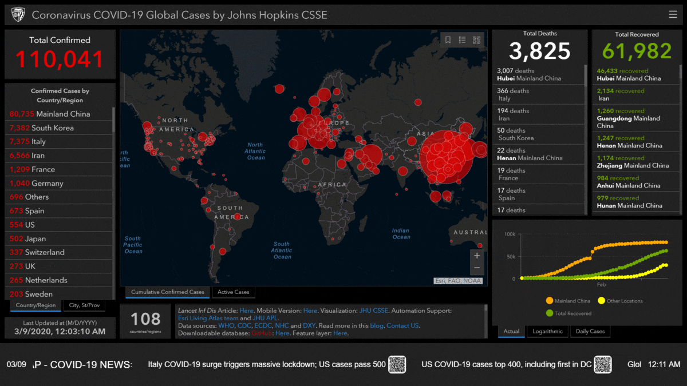Screen dimensions: 687x386
Task: Click the 19 deaths France entry
Action: click(538, 174)
